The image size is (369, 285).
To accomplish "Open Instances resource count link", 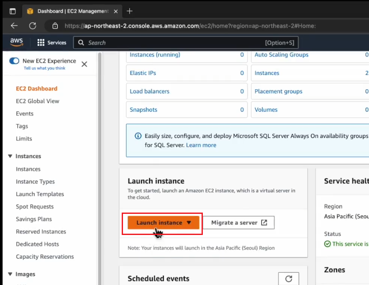I will coord(267,73).
